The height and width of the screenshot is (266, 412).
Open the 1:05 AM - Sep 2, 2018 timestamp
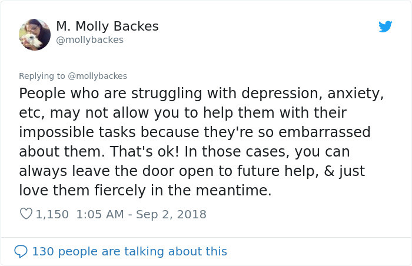[x=141, y=214]
